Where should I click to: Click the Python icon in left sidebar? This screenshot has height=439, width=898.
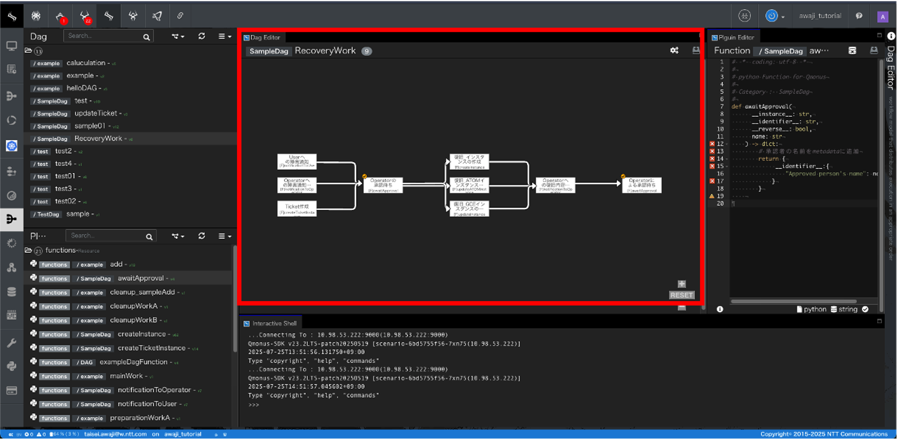tap(12, 366)
